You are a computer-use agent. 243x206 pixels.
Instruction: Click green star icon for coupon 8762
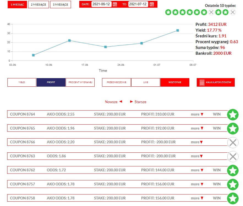[x=233, y=171]
